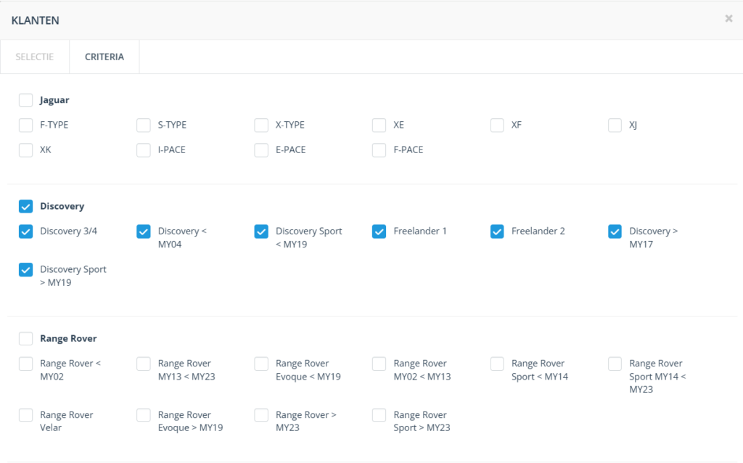The height and width of the screenshot is (463, 743).
Task: Untick Discovery < MY04 checkbox
Action: pos(144,231)
